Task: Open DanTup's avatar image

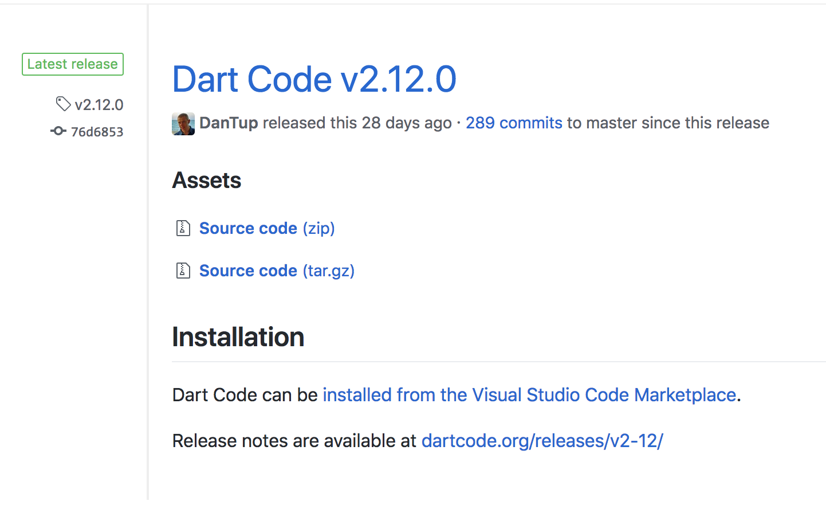Action: click(x=183, y=123)
